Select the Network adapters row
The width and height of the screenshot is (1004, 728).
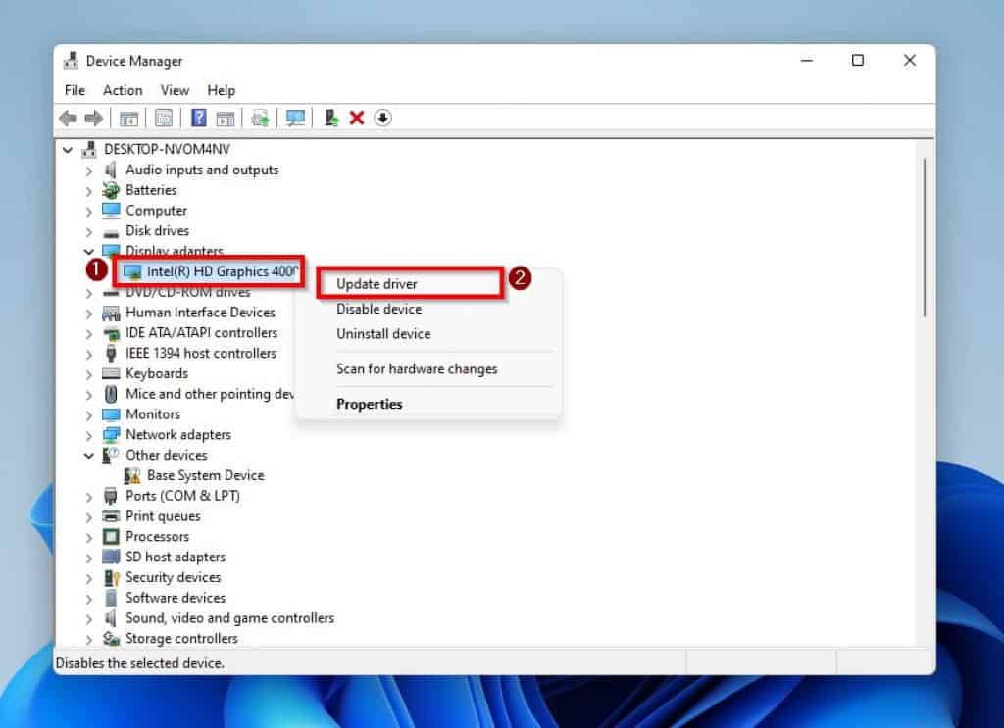tap(178, 435)
